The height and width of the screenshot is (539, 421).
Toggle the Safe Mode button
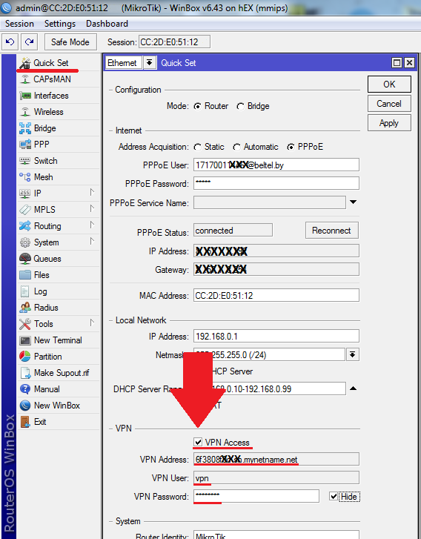[70, 42]
